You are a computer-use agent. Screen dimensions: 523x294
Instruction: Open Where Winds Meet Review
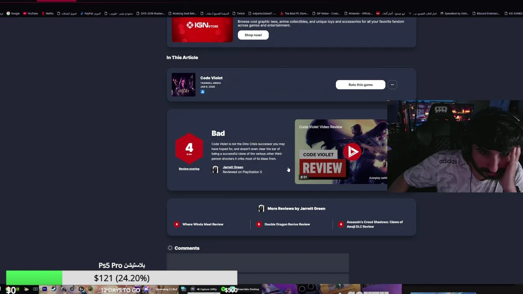203,224
